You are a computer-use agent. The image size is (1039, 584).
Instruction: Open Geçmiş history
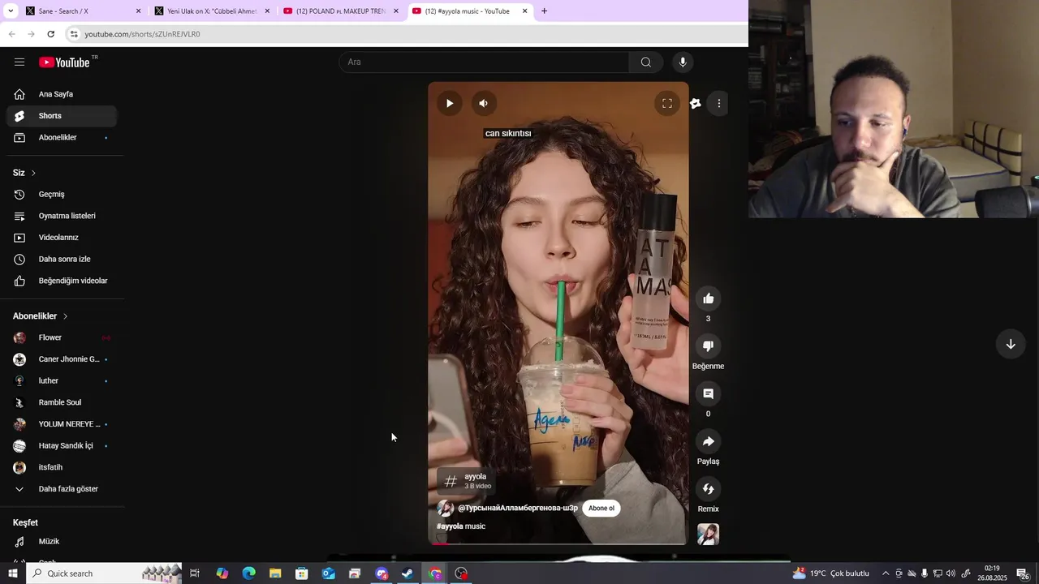pos(62,194)
